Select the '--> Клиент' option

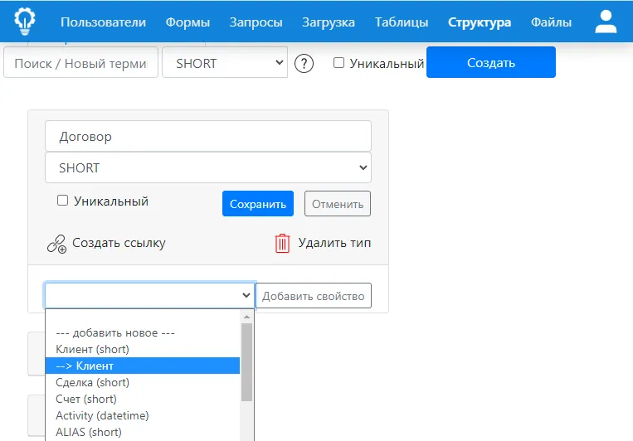(x=143, y=366)
